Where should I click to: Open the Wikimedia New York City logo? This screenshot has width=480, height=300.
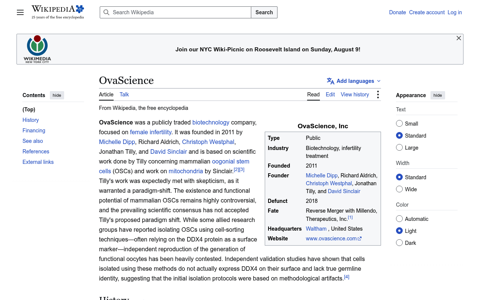(37, 49)
